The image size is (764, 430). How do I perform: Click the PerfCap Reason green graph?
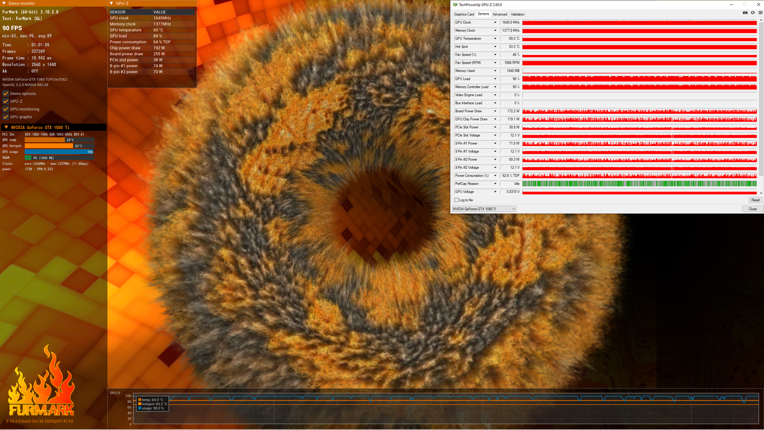tap(640, 184)
